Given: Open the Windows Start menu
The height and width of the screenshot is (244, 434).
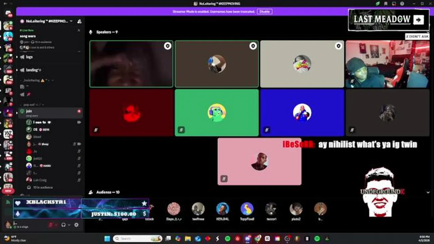Looking at the screenshot, I should 107,239.
